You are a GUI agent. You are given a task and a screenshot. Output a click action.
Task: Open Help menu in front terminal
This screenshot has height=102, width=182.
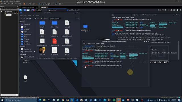[102, 44]
